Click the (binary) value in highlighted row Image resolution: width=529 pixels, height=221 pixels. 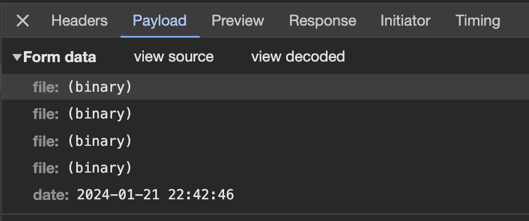coord(100,87)
